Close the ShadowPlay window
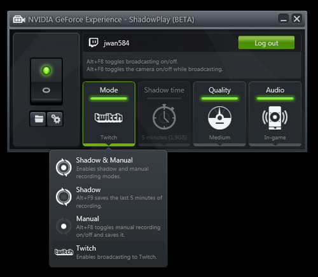 point(296,19)
